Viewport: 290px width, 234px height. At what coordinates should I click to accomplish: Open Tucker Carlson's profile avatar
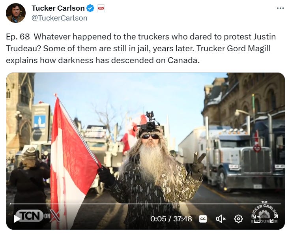[16, 13]
